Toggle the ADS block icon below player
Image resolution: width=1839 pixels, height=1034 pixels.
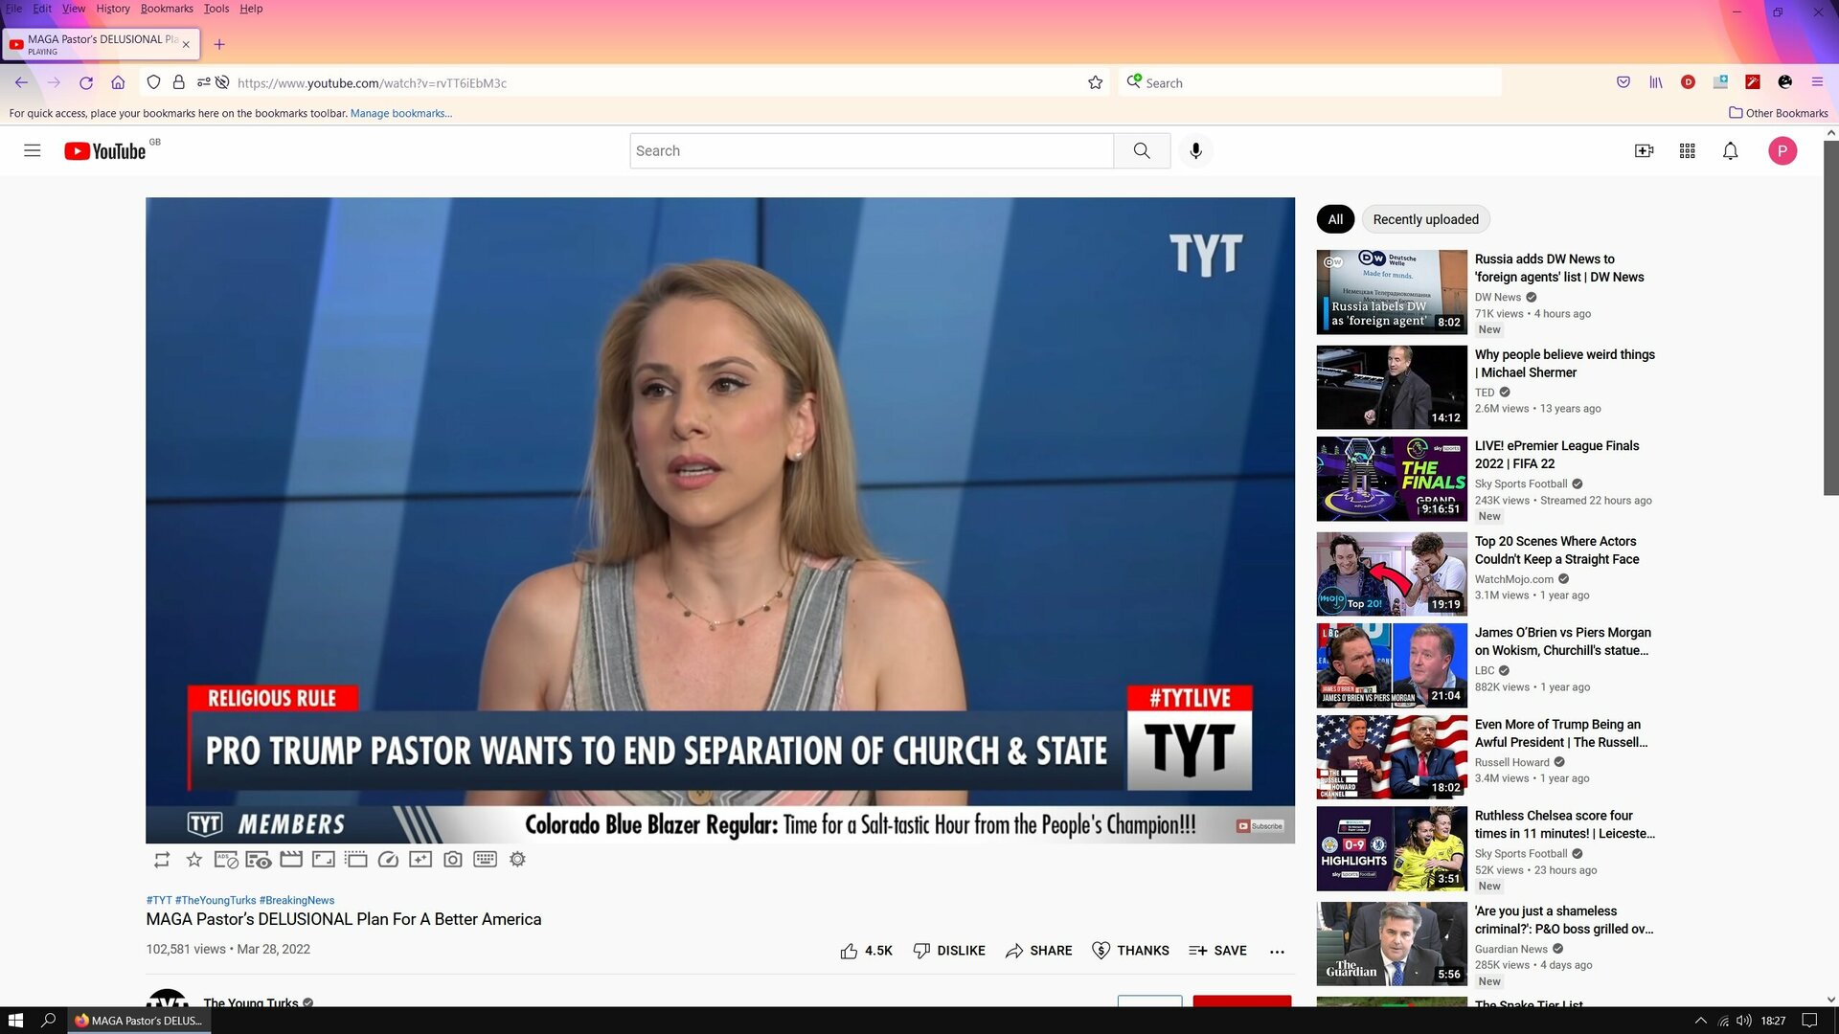click(x=226, y=860)
